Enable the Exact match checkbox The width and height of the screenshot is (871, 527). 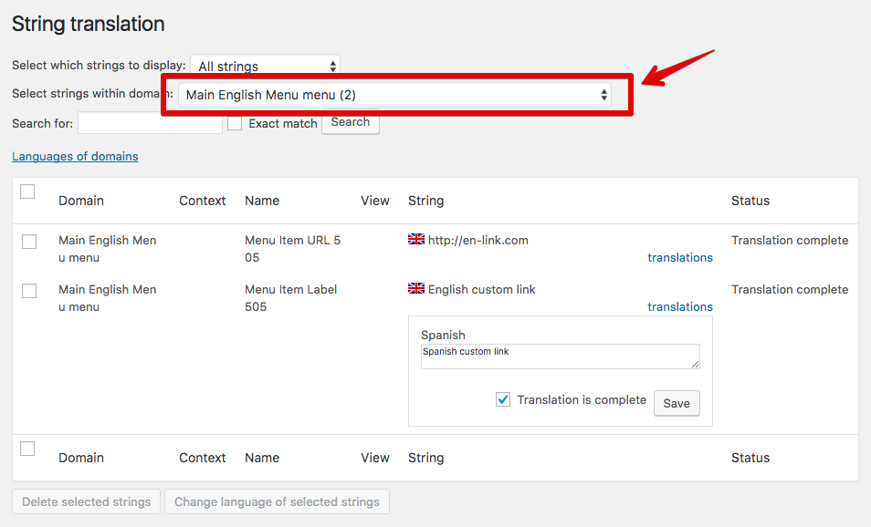[235, 124]
